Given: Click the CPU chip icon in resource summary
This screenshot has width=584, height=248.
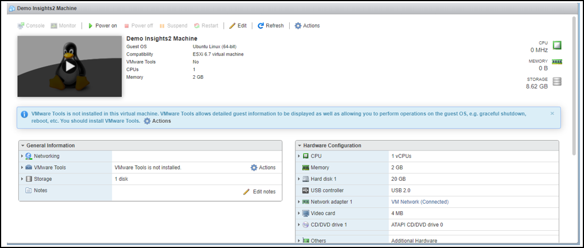Looking at the screenshot, I should 557,45.
